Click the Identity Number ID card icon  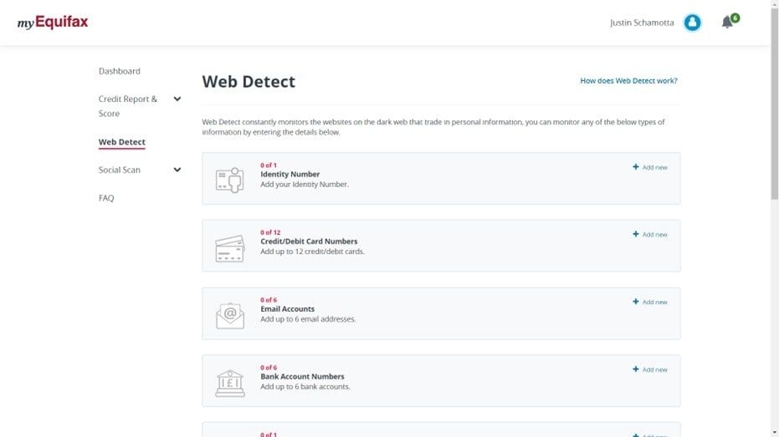click(229, 180)
